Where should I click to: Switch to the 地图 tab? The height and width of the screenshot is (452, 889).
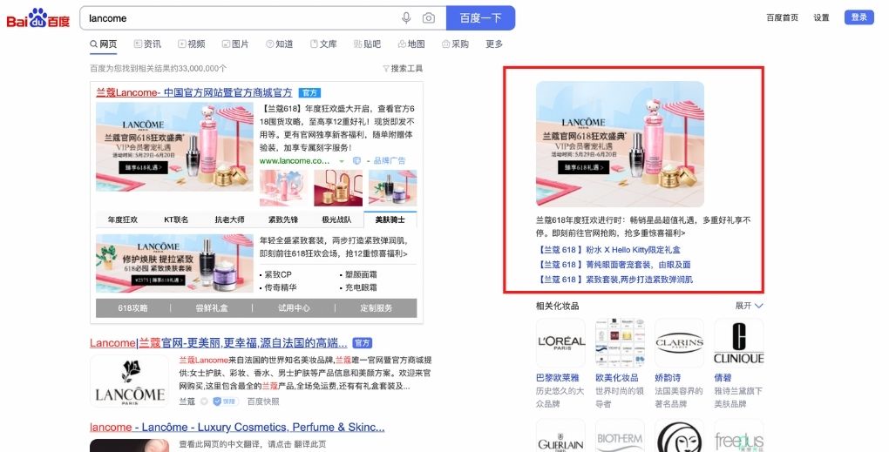pyautogui.click(x=411, y=44)
